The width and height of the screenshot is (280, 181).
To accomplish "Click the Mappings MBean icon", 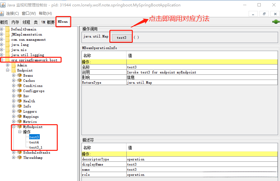I will point(20,116).
